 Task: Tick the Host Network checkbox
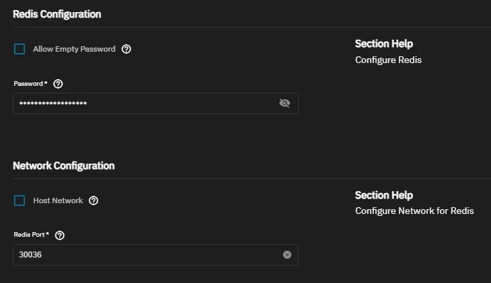pos(20,201)
